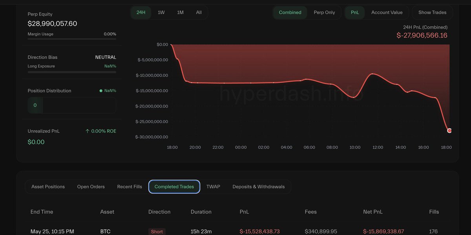
Task: Click the Asset column header
Action: 107,212
